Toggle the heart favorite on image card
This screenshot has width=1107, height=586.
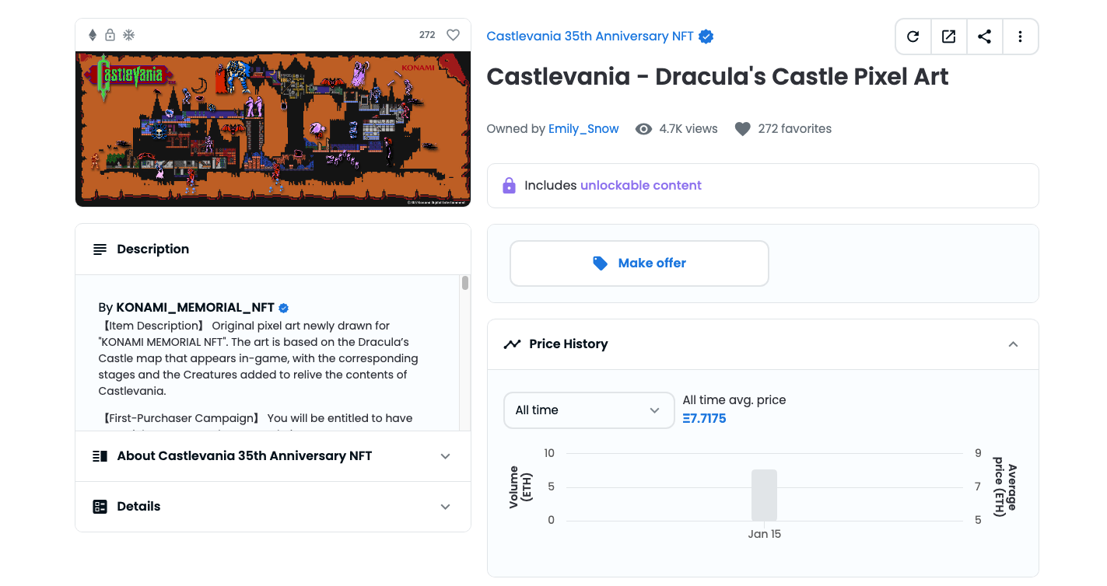click(453, 35)
